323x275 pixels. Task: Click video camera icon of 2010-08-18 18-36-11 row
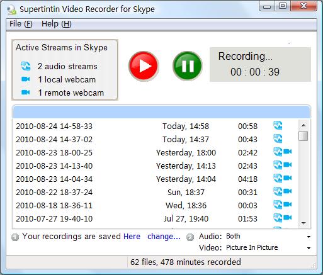click(x=288, y=205)
